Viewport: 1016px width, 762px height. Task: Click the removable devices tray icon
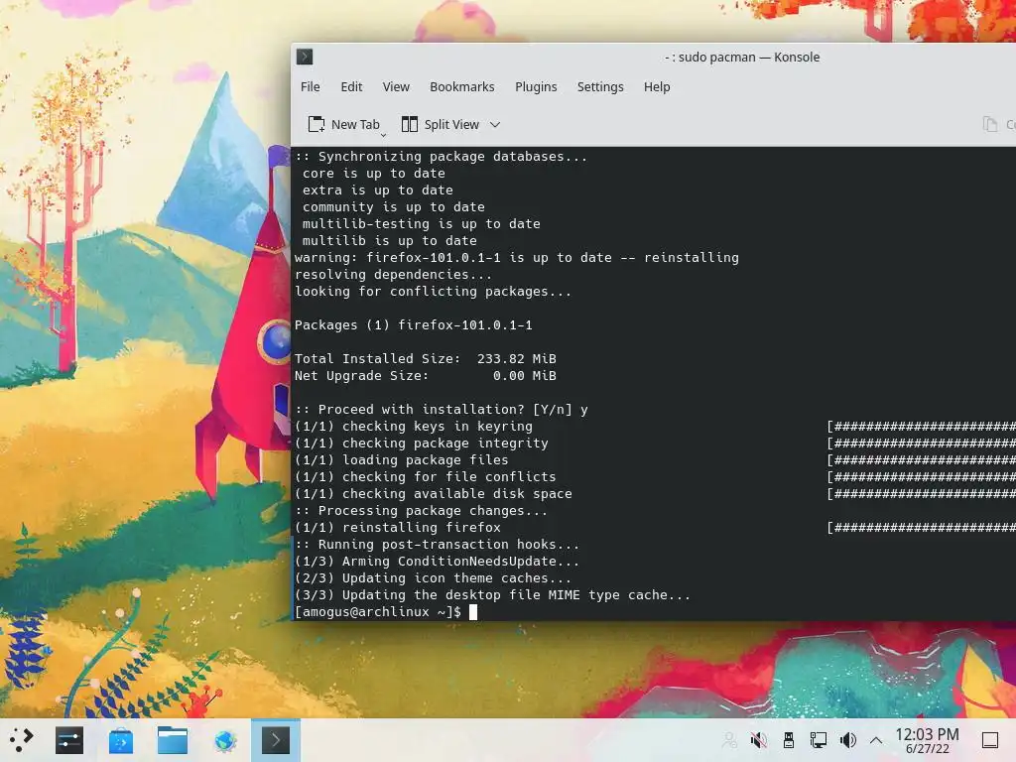[789, 740]
